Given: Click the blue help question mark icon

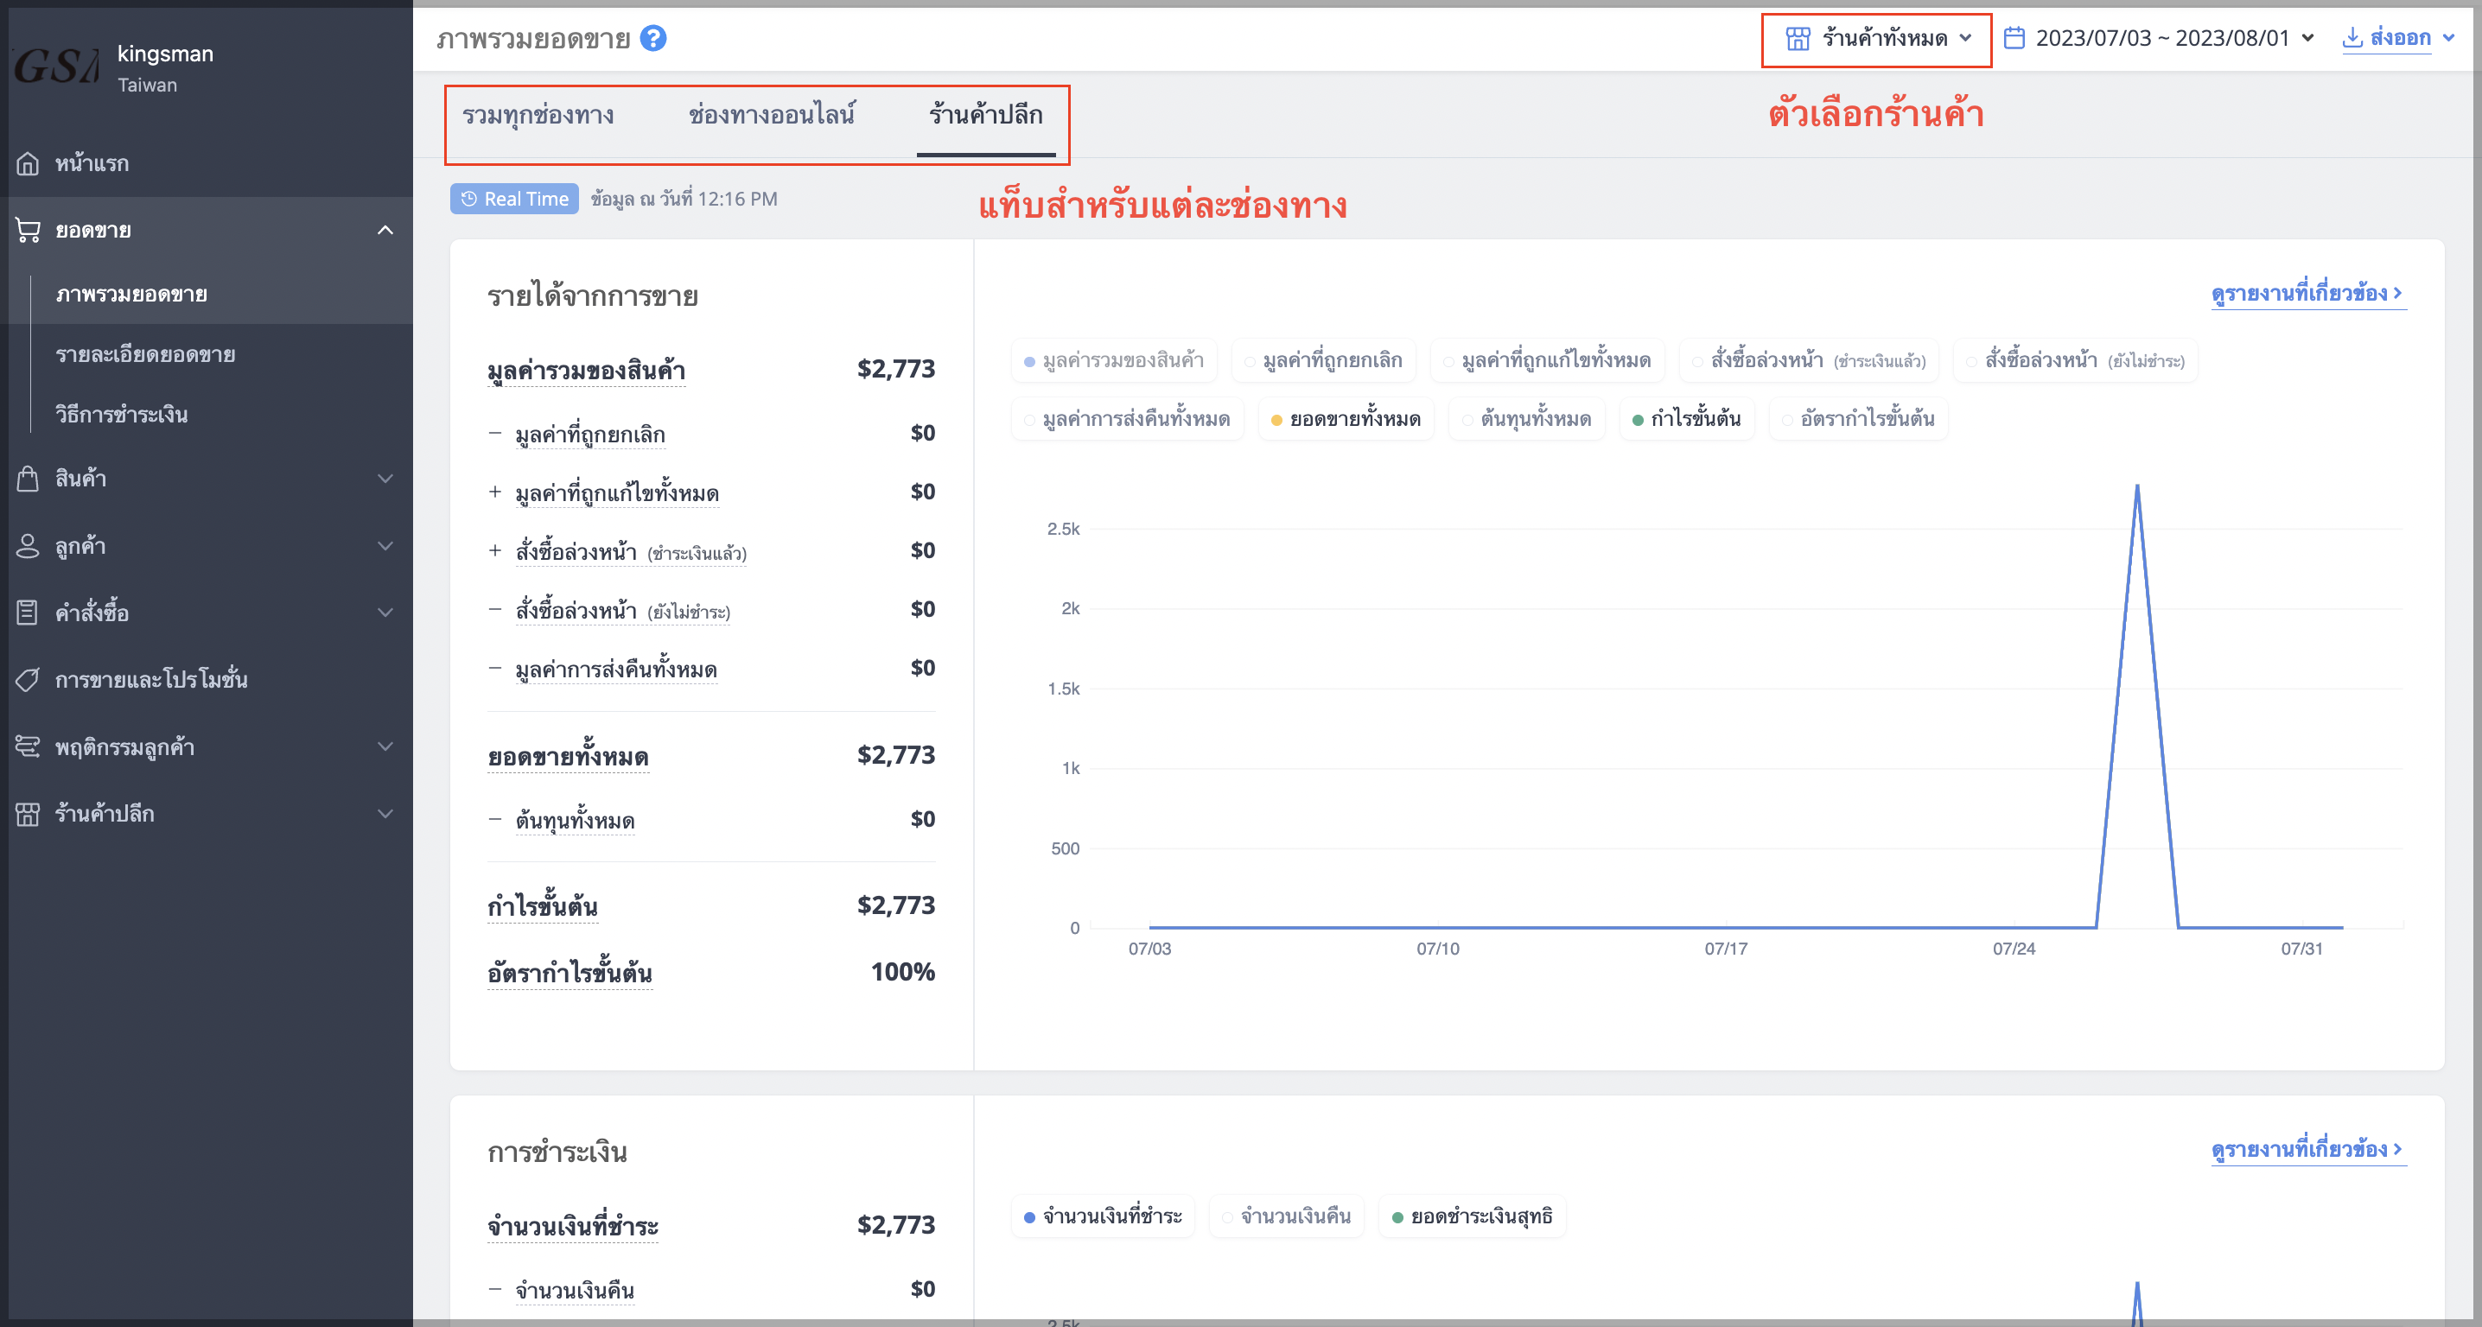Looking at the screenshot, I should (x=653, y=39).
